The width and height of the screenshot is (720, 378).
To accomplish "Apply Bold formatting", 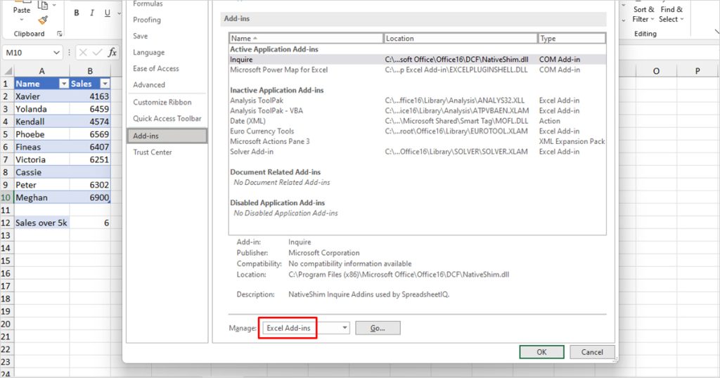I will [77, 13].
